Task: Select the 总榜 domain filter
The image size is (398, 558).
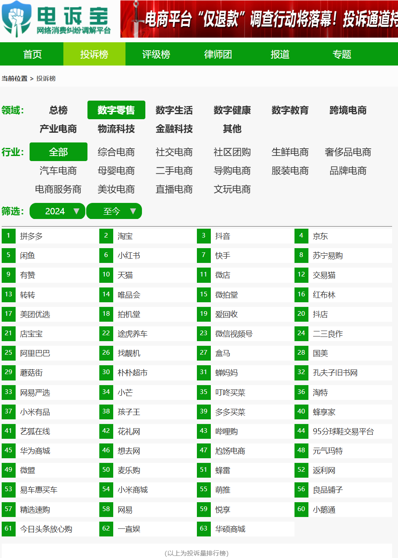Action: pyautogui.click(x=58, y=110)
